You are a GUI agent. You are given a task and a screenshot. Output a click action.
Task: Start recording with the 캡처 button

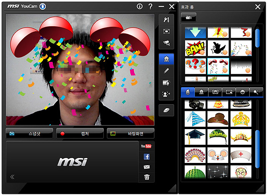tap(80, 134)
